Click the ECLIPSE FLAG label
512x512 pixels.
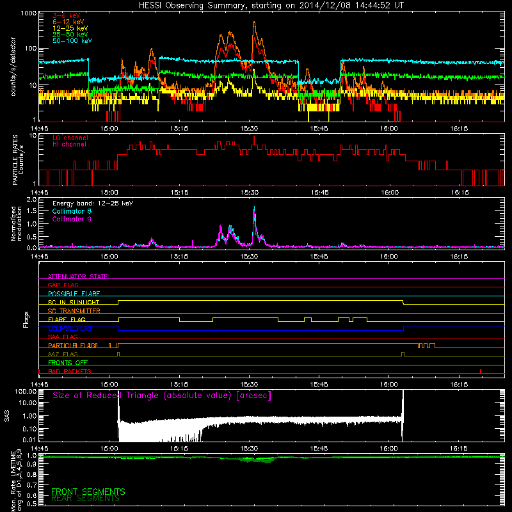click(x=70, y=328)
